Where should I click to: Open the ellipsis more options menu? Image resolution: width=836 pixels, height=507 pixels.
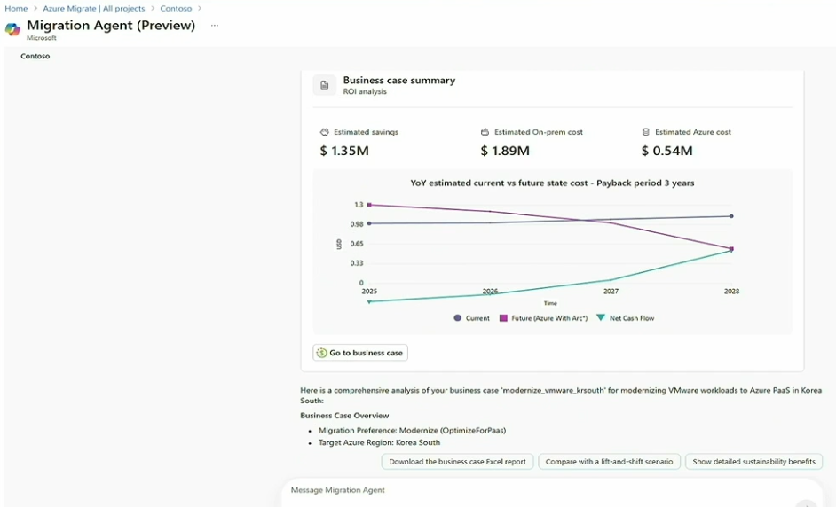click(214, 26)
